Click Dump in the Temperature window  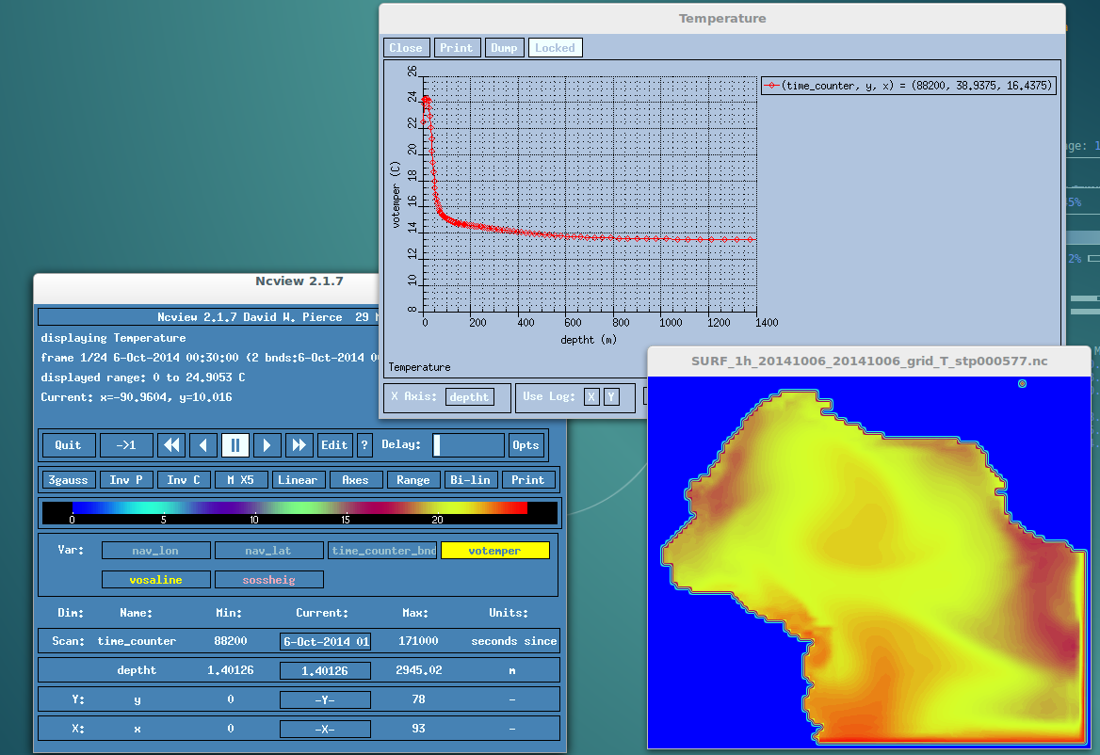505,48
